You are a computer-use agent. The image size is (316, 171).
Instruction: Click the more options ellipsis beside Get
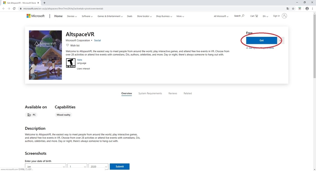pyautogui.click(x=280, y=41)
